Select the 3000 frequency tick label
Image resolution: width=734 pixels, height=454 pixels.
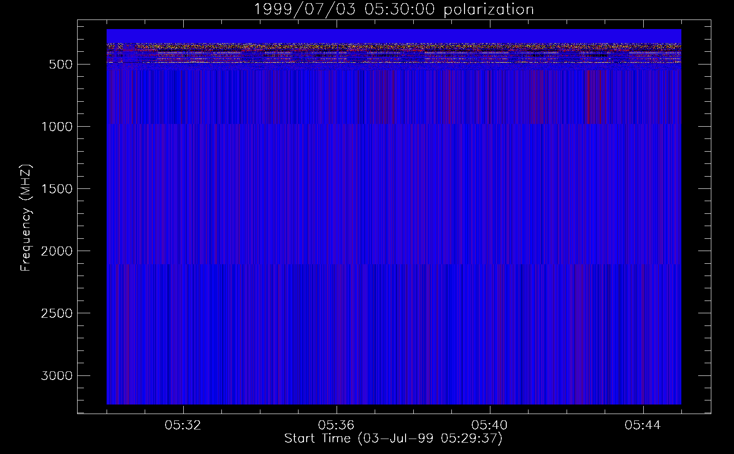[x=57, y=376]
